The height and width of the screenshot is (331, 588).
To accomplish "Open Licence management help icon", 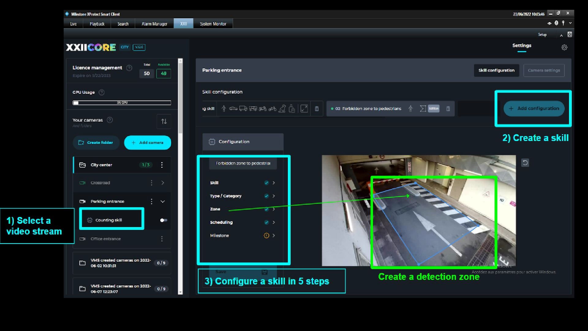I will coord(129,68).
